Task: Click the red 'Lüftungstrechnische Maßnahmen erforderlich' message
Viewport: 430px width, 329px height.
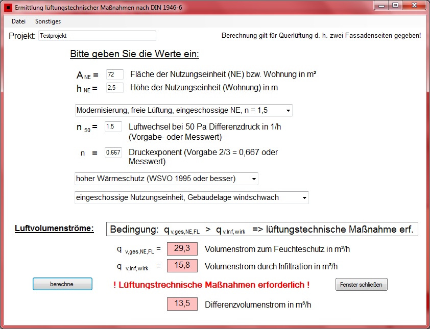Action: (211, 285)
